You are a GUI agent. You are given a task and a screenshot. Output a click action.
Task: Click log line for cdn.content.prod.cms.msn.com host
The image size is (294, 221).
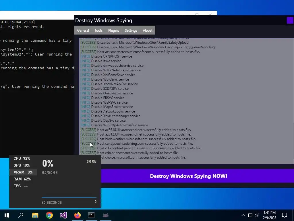pos(141,148)
